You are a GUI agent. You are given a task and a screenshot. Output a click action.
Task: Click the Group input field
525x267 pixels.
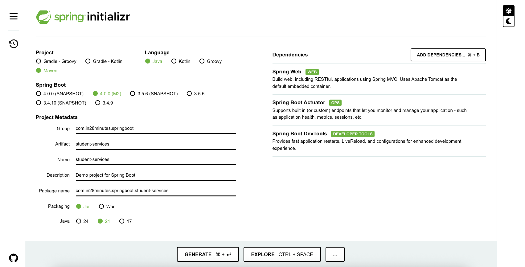pos(156,129)
